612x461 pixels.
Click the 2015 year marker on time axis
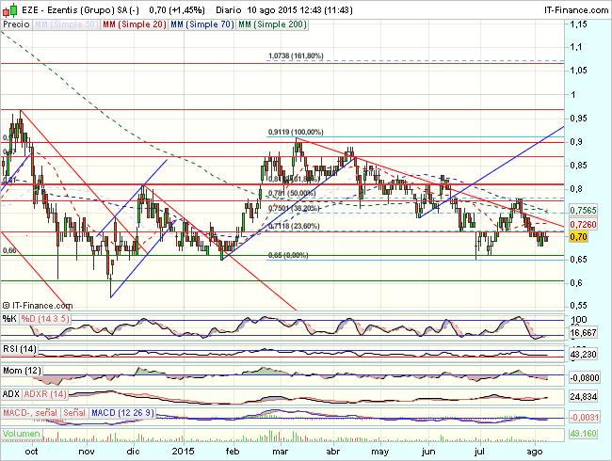point(184,452)
